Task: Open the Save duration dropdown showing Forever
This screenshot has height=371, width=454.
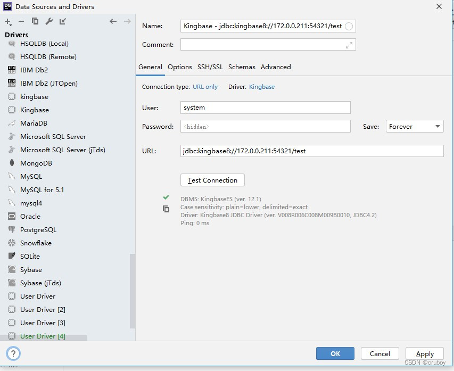Action: [414, 126]
